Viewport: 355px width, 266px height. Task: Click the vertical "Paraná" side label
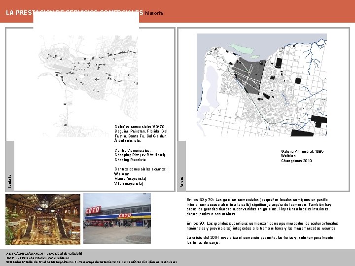[181, 182]
